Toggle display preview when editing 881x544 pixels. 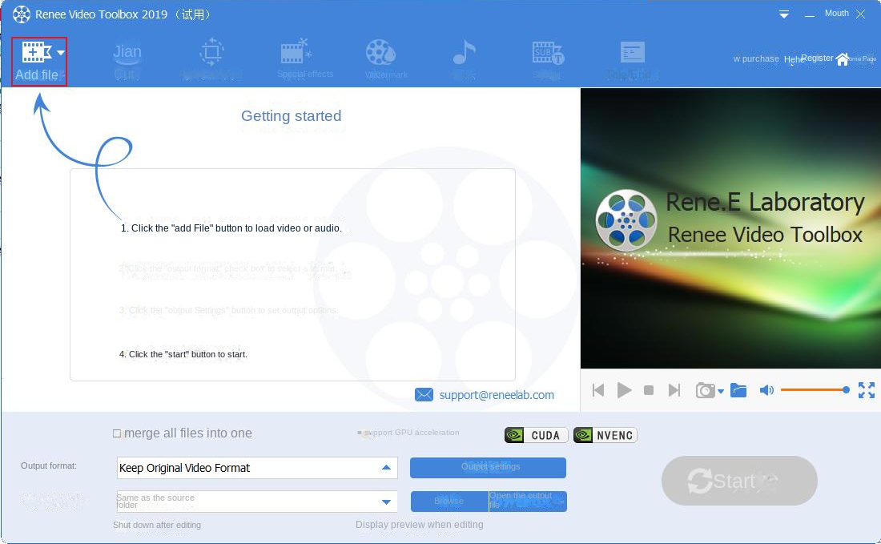point(420,525)
